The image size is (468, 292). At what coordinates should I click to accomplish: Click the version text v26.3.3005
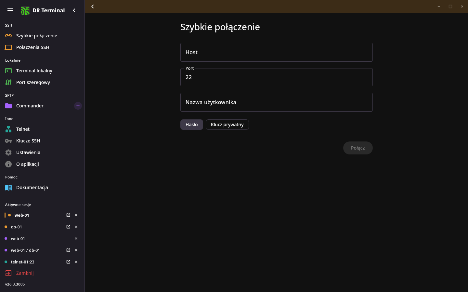(x=15, y=284)
